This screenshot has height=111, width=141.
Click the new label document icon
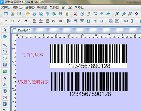(6, 14)
